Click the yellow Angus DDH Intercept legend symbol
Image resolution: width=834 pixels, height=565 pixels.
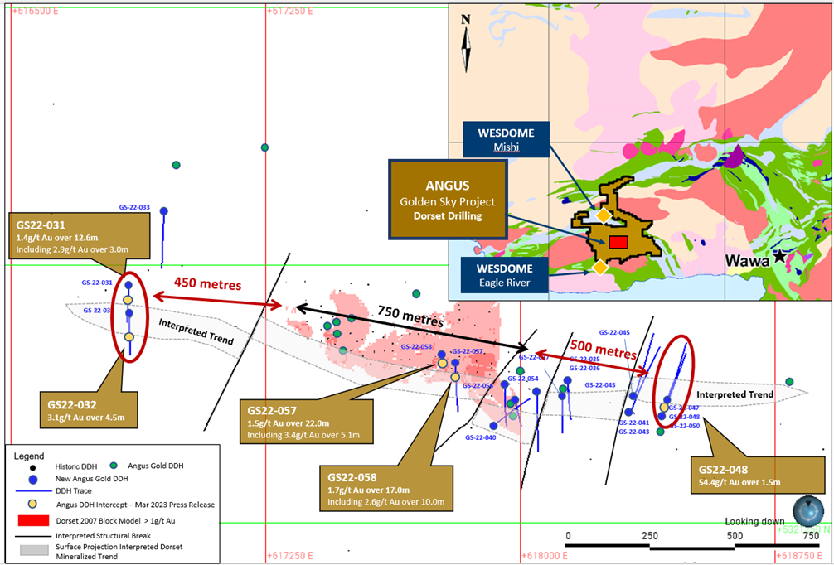pyautogui.click(x=33, y=505)
